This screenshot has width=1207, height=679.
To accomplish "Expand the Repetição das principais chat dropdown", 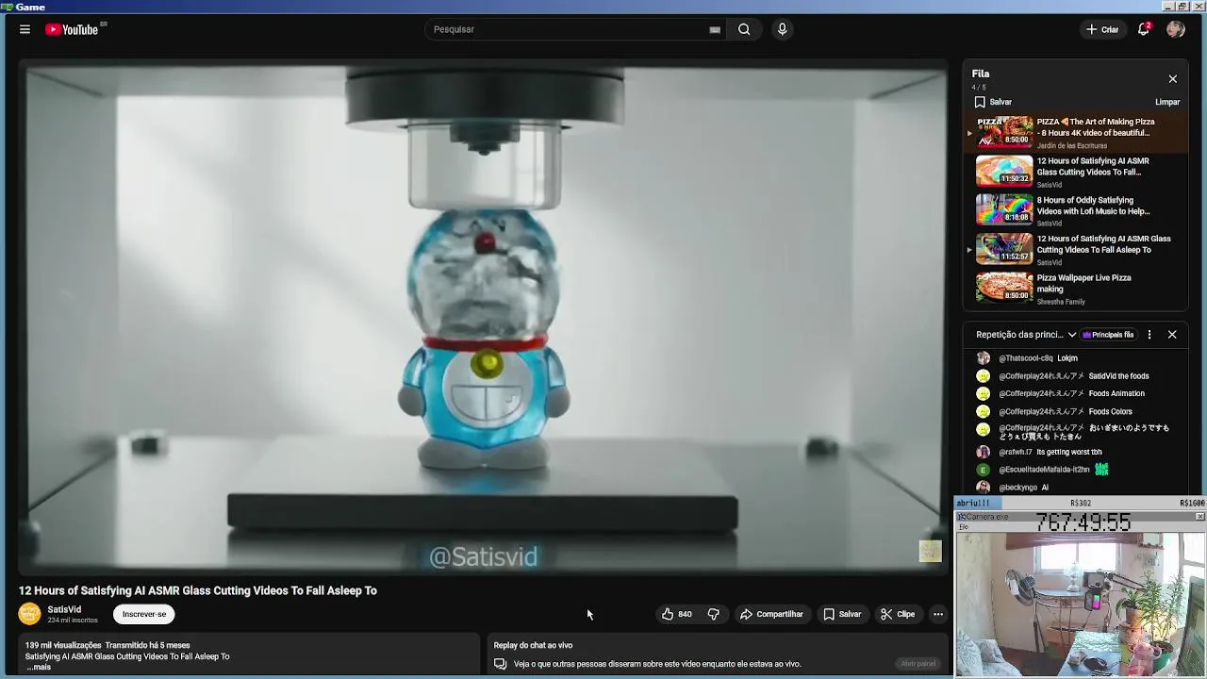I will click(1026, 335).
